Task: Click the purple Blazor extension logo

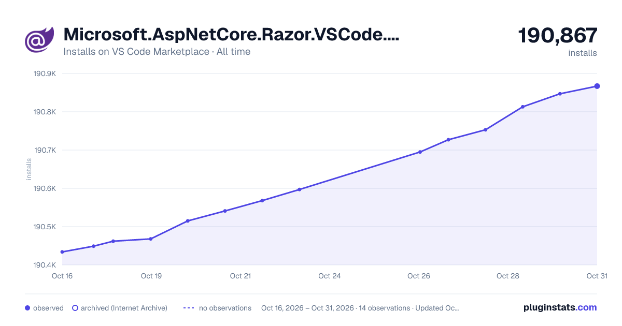Action: (x=39, y=39)
